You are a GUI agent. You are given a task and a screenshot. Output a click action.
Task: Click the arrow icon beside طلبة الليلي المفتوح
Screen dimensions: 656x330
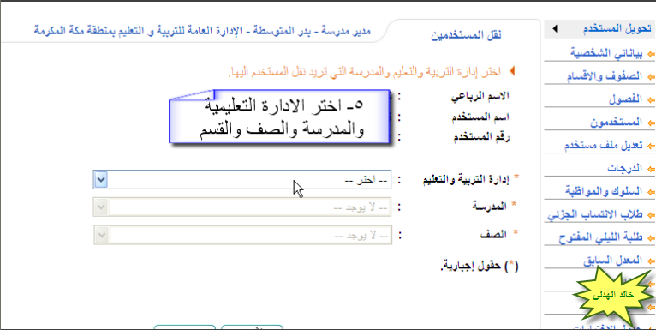point(651,238)
